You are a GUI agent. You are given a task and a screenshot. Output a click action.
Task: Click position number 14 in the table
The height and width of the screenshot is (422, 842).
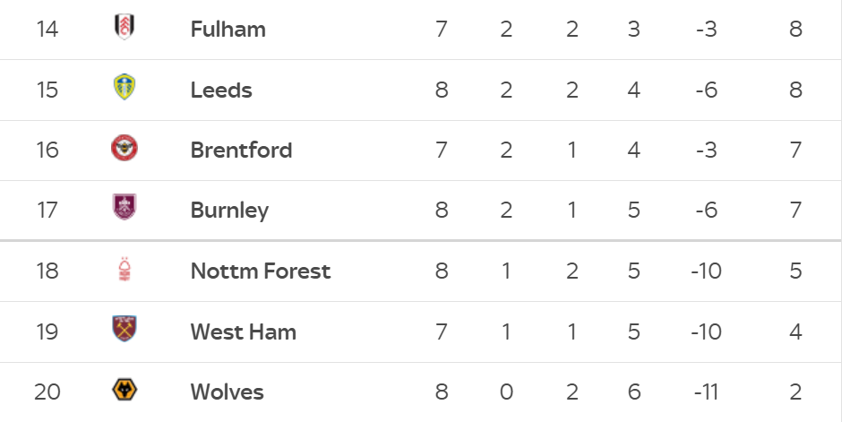pos(47,29)
